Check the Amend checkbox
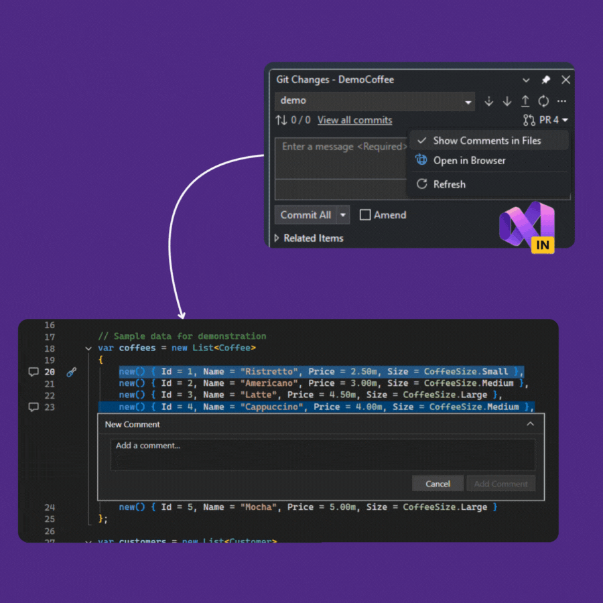 click(365, 215)
